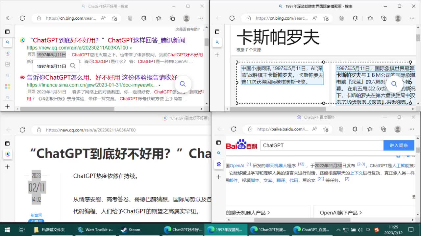
Task: View site info lock in new.qq.com window
Action: pos(39,130)
